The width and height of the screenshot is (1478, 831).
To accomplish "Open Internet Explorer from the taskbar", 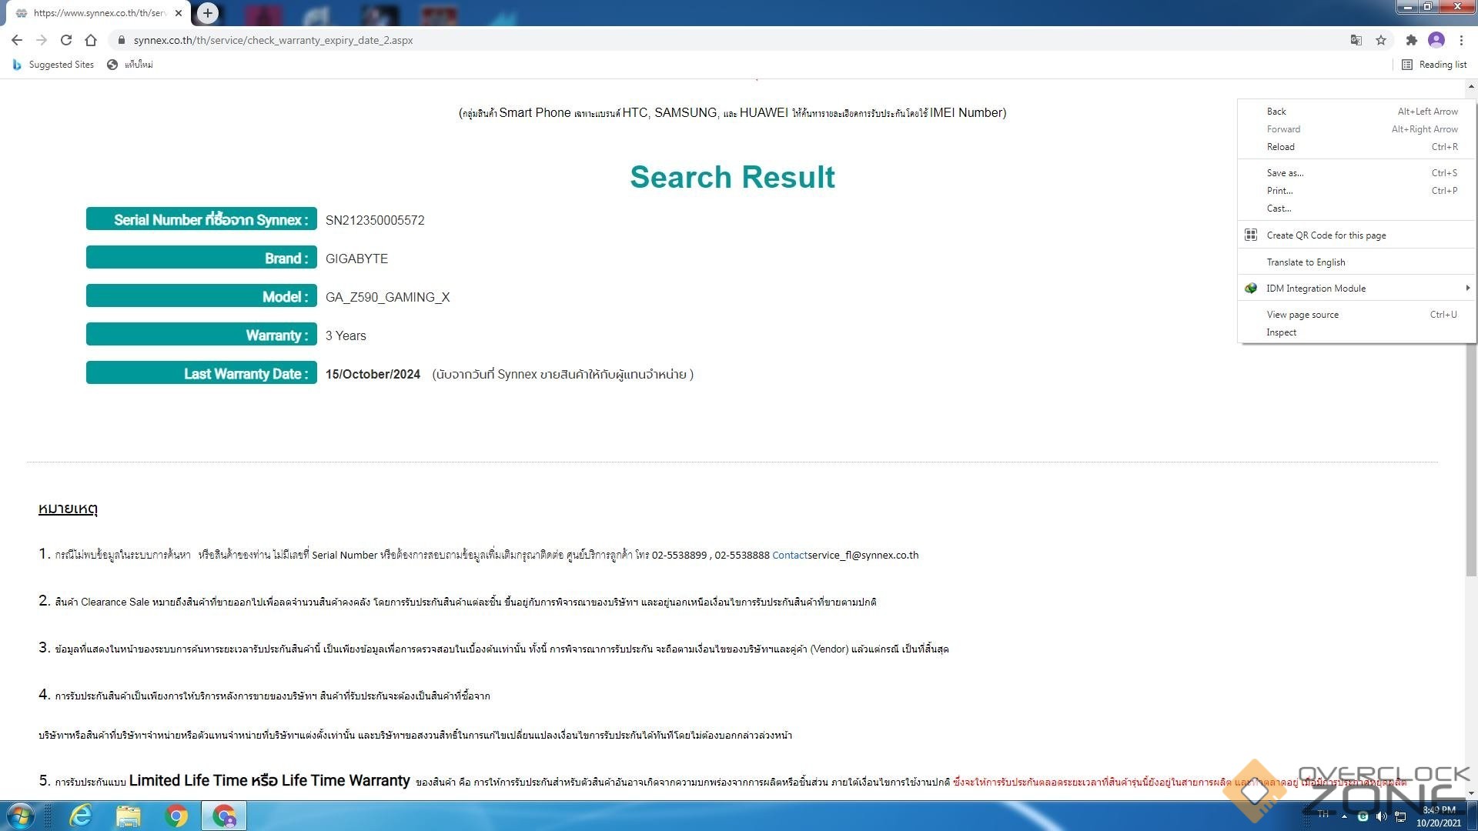I will (x=80, y=816).
